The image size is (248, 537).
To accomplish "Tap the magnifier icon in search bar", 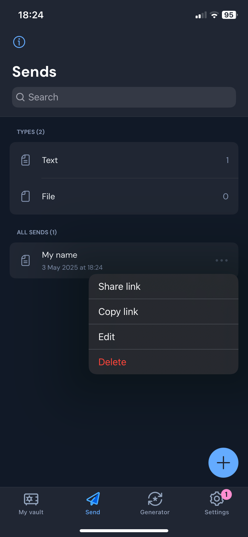I will point(20,97).
